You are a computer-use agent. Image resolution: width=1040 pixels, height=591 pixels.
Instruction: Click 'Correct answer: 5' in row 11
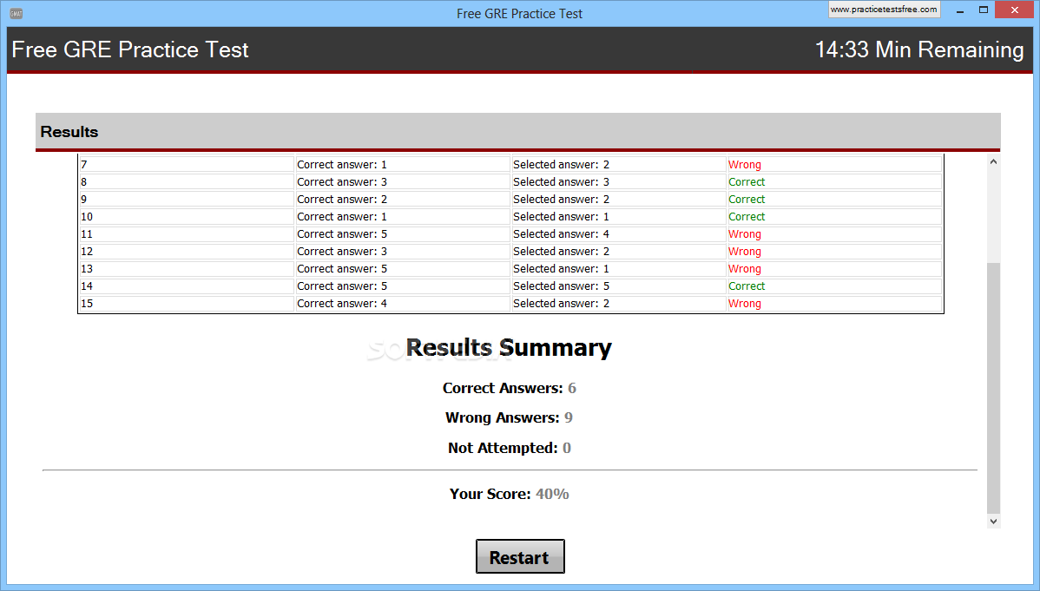[341, 234]
